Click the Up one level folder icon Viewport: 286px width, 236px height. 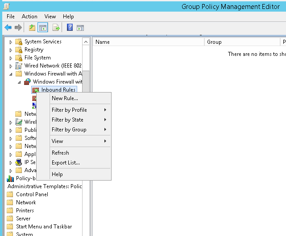[x=32, y=28]
